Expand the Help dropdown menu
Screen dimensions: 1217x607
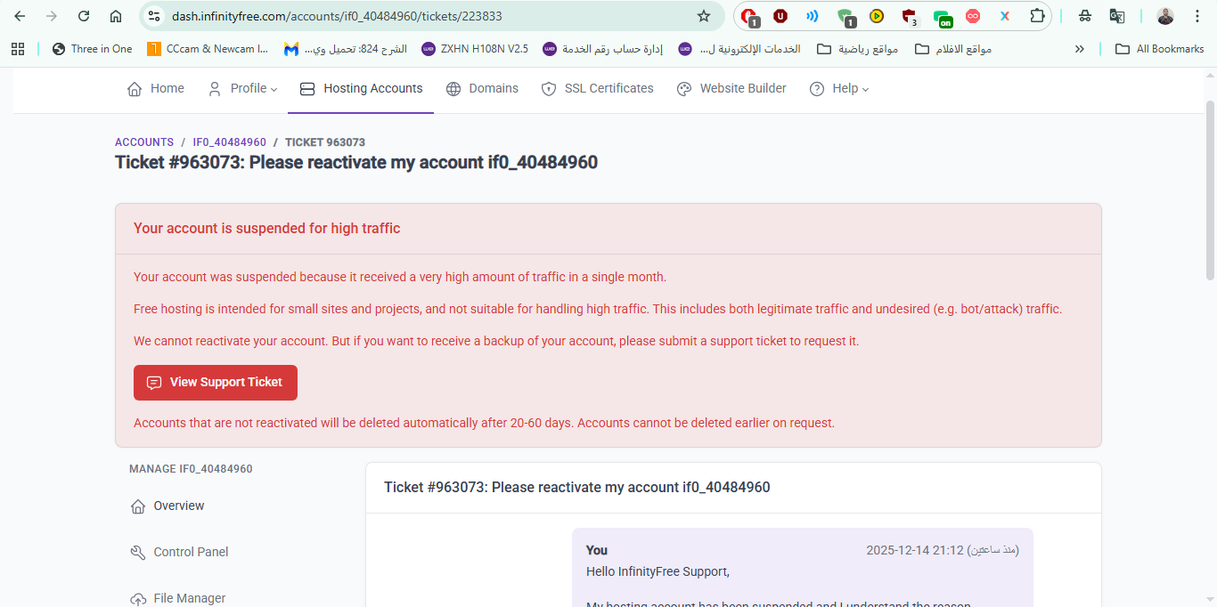pyautogui.click(x=838, y=89)
